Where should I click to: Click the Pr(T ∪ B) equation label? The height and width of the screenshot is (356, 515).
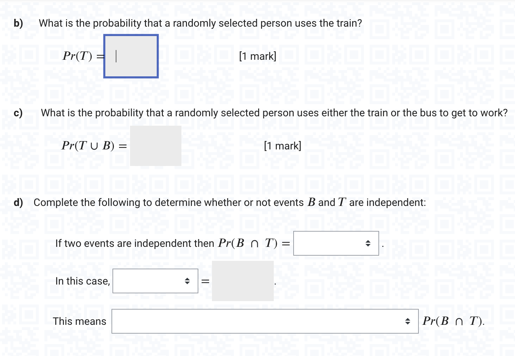(93, 146)
